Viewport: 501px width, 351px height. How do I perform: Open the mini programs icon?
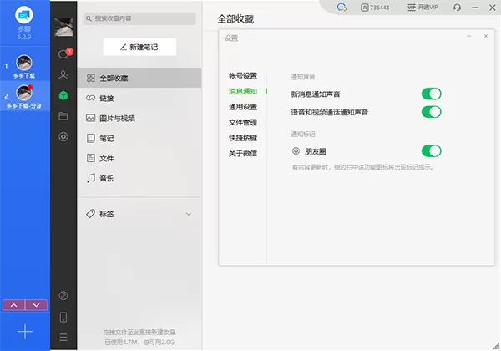(x=63, y=295)
